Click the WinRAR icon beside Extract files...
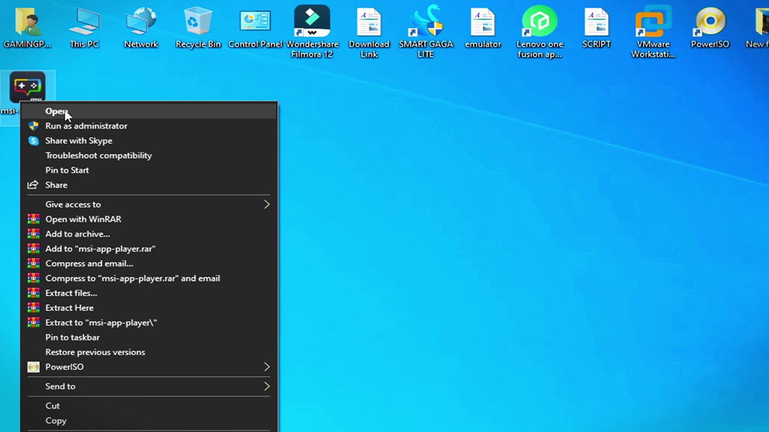The width and height of the screenshot is (769, 432). click(34, 293)
